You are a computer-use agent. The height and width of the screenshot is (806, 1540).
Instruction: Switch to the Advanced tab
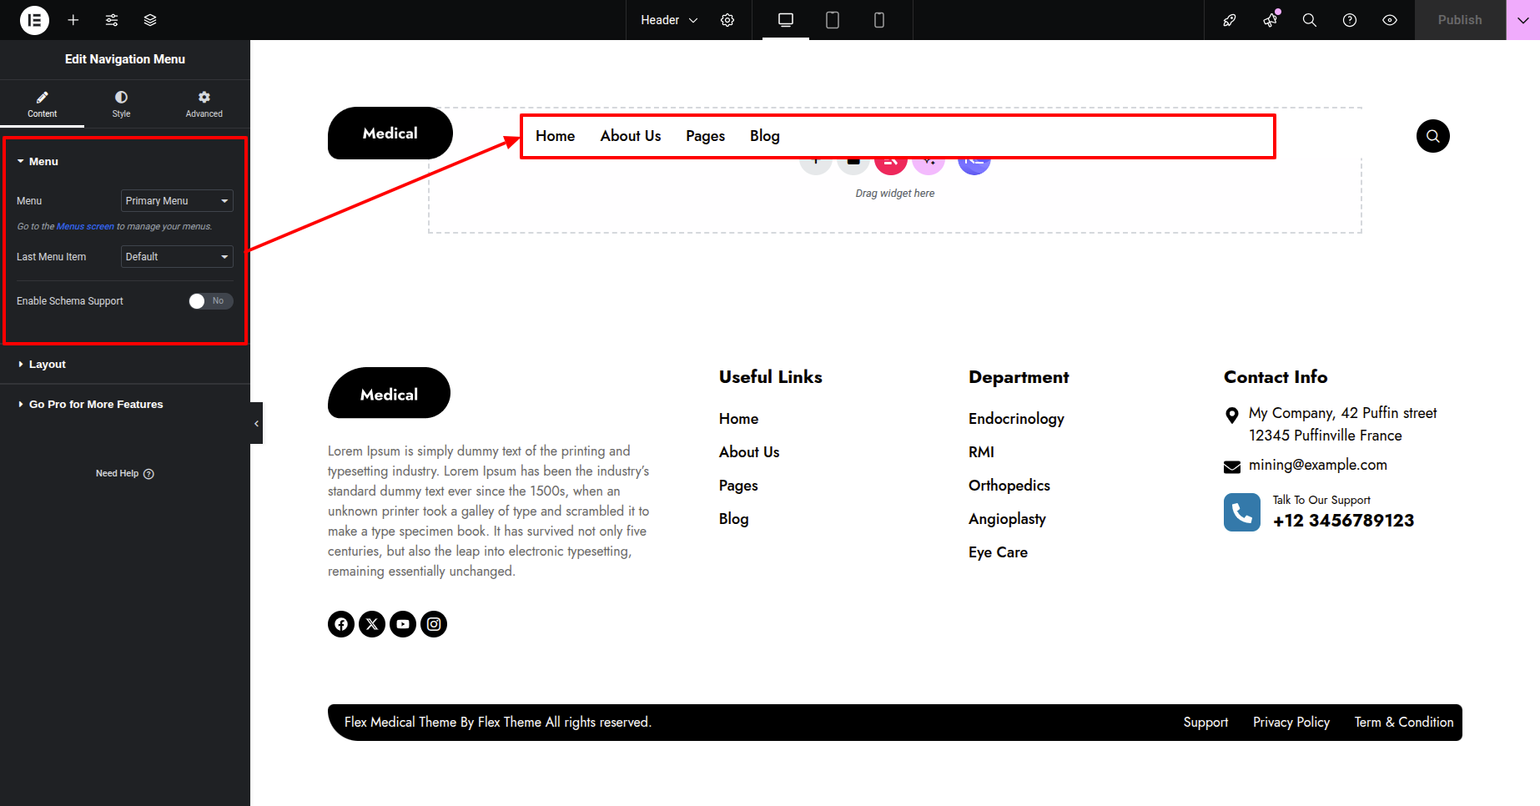(x=204, y=103)
